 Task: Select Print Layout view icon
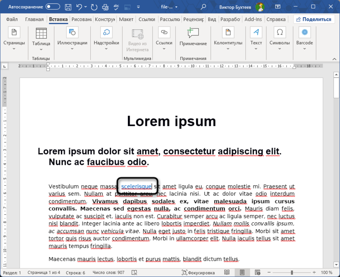242,273
